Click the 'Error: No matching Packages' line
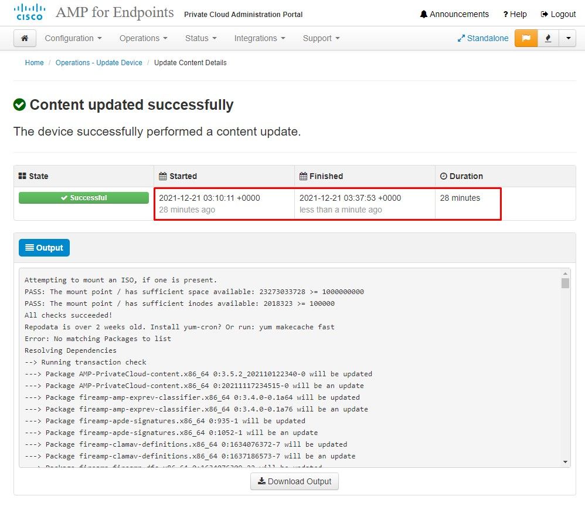 [98, 339]
